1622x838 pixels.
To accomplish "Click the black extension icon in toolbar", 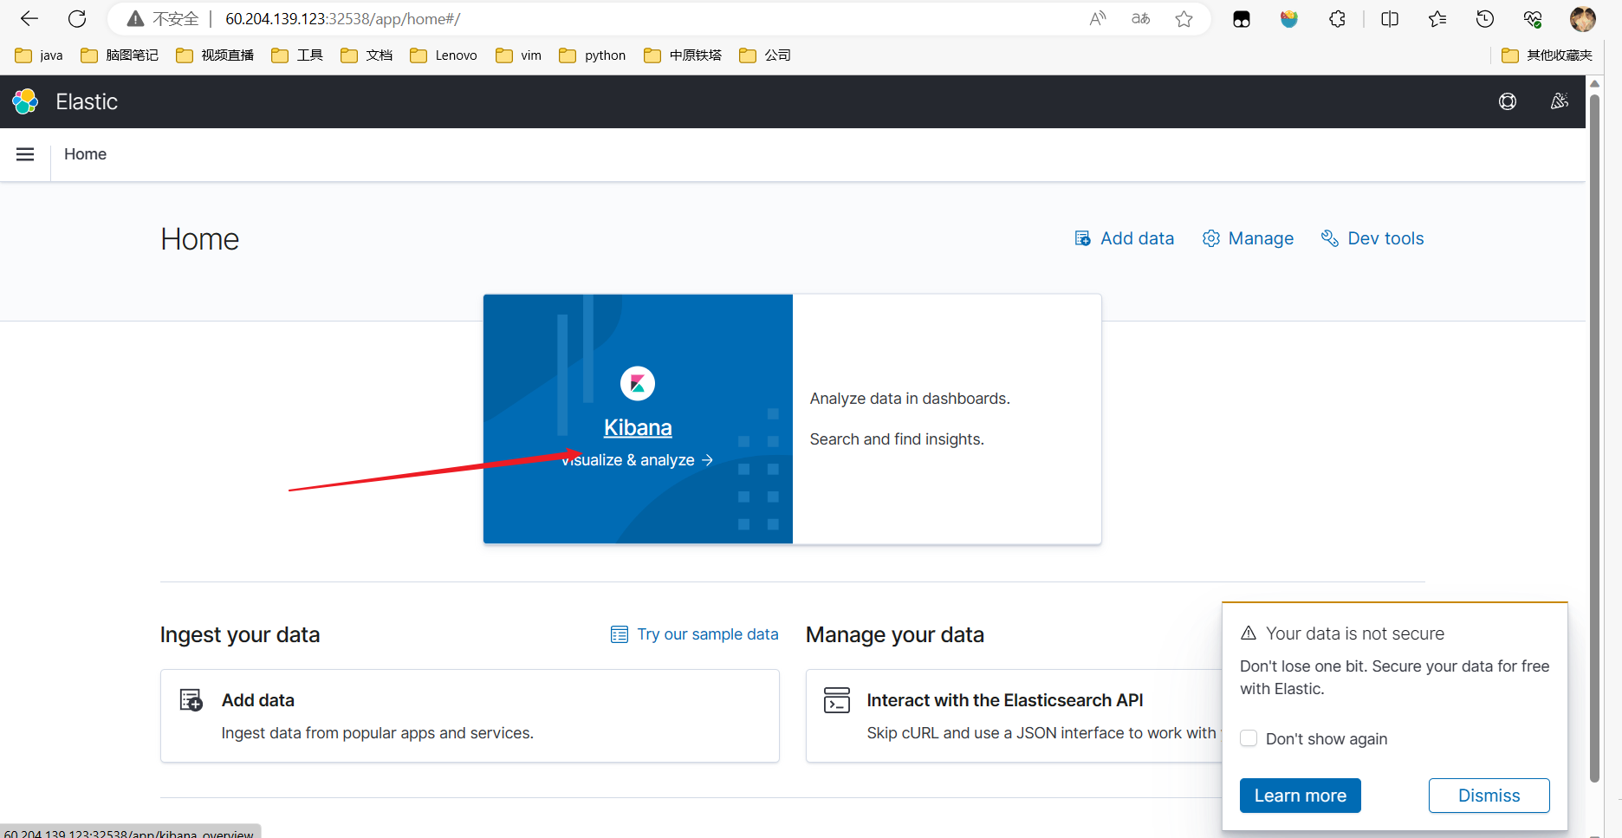I will [x=1242, y=19].
